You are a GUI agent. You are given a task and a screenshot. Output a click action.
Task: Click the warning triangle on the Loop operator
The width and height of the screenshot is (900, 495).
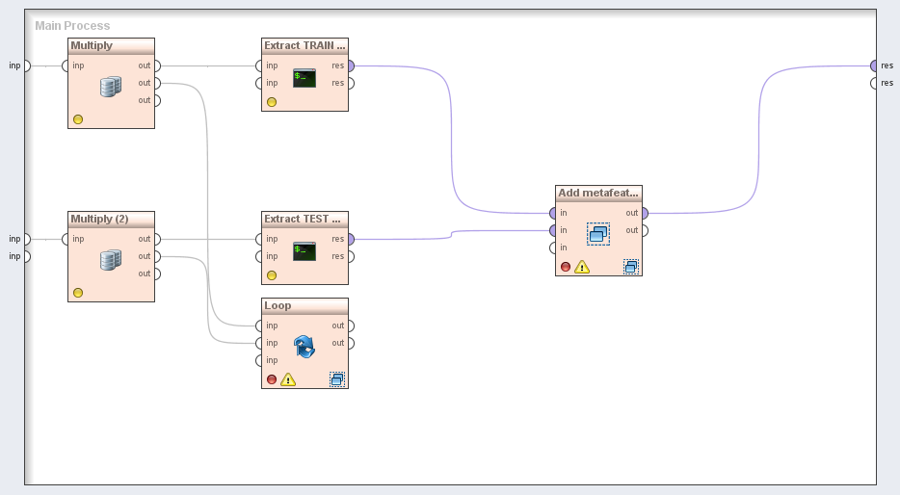pos(288,379)
